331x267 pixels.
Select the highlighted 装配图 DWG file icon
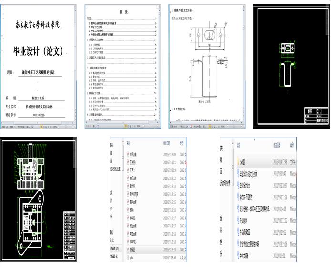[128, 250]
